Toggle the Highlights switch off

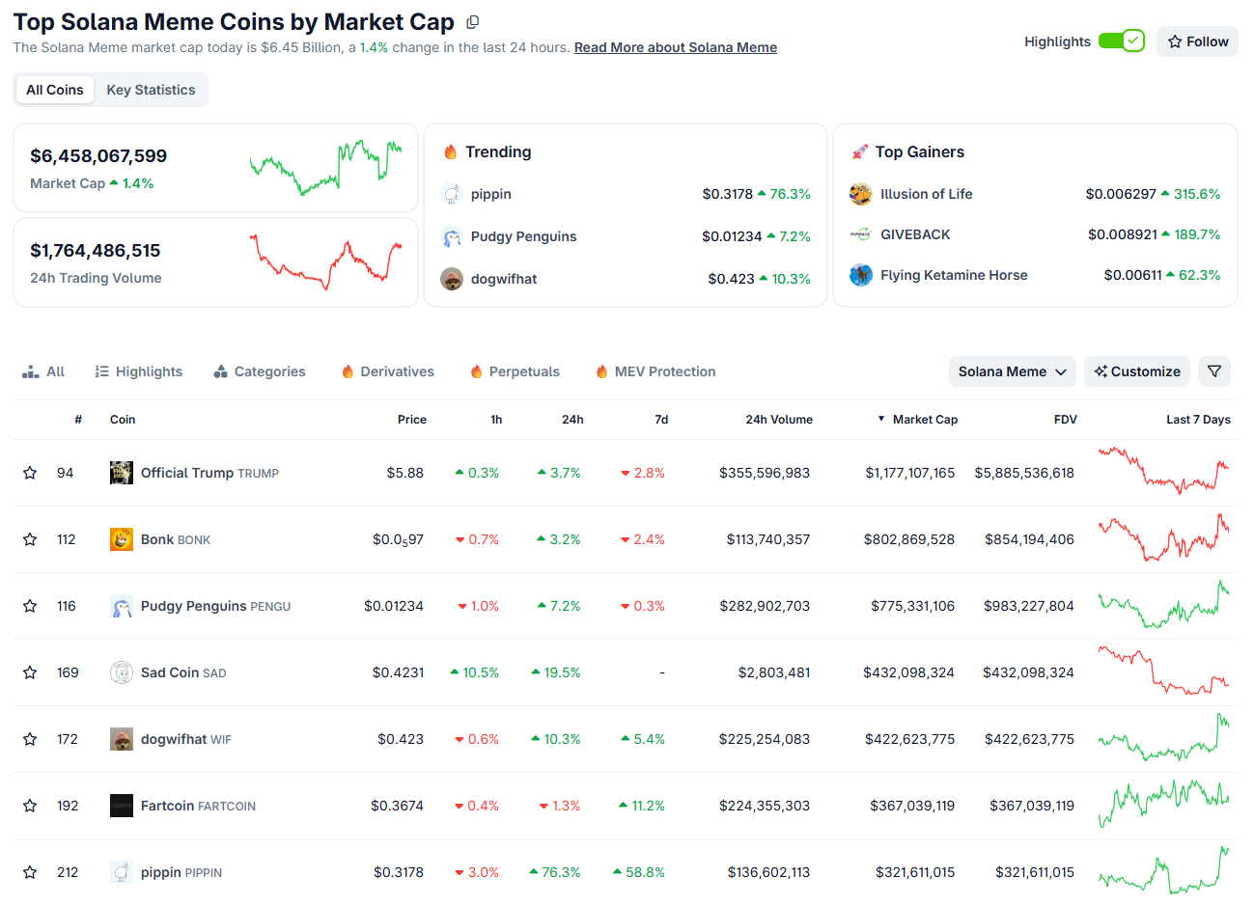(x=1121, y=41)
